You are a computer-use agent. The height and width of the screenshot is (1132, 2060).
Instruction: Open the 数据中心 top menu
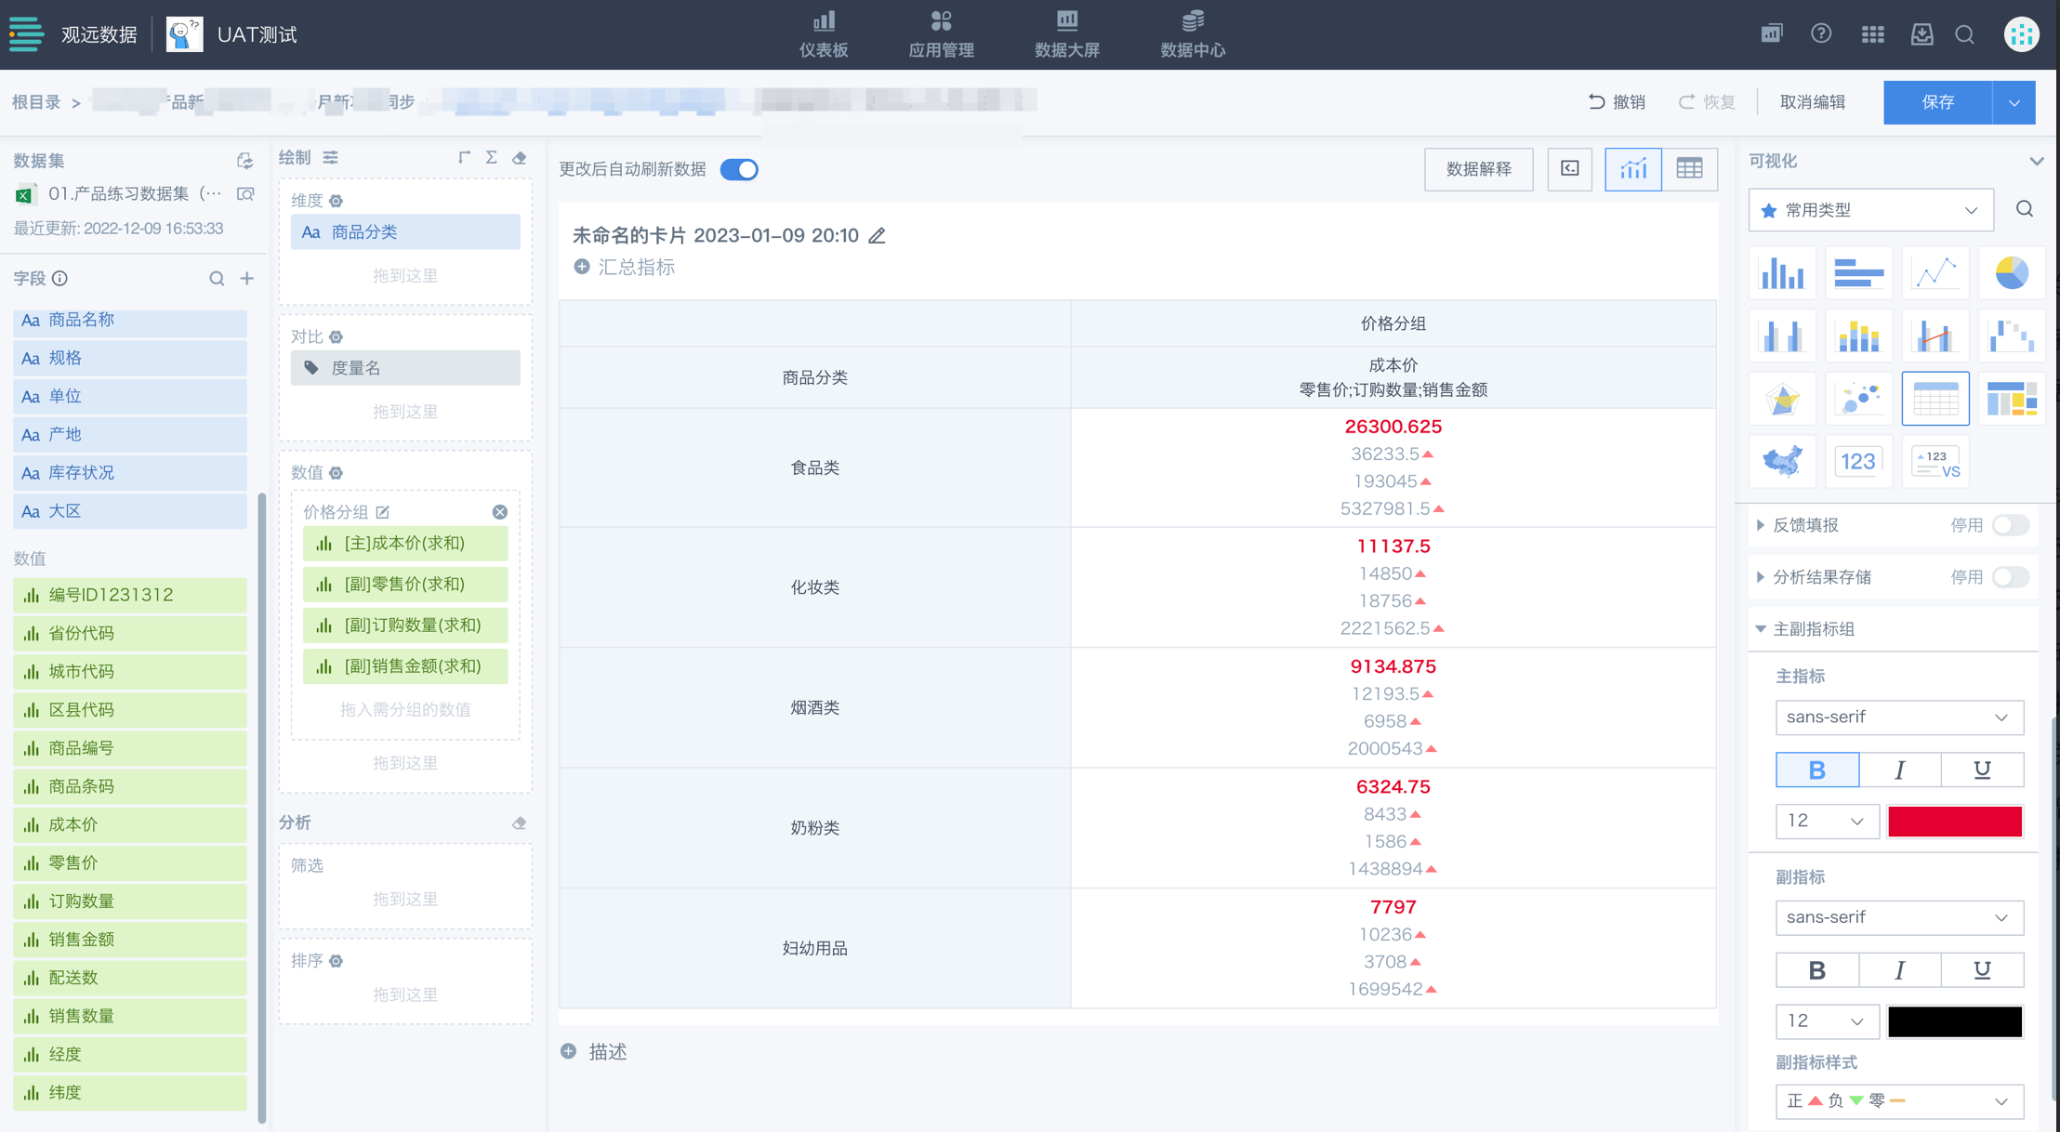[1193, 34]
